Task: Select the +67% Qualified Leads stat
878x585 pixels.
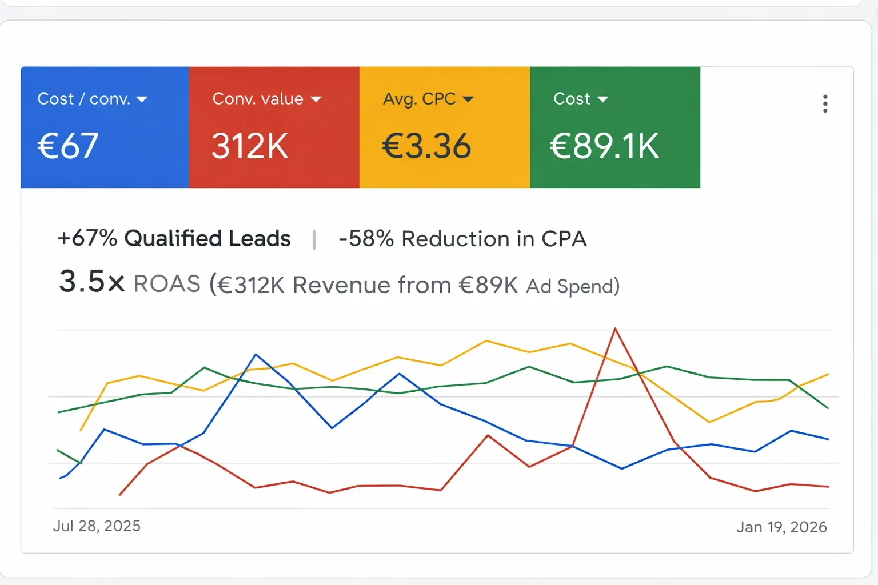Action: (174, 239)
